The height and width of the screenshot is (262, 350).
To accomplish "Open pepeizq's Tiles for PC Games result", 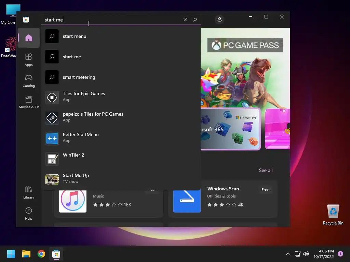I will coord(121,118).
